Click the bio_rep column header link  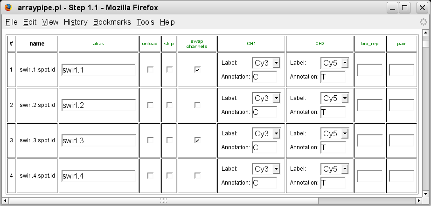tap(370, 44)
